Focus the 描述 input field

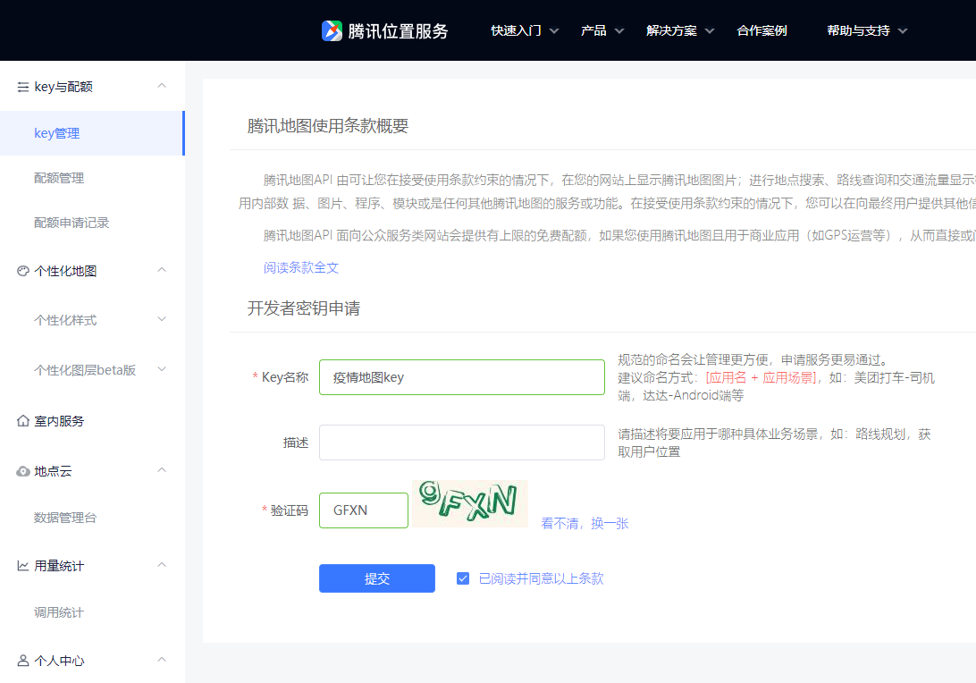pos(462,443)
